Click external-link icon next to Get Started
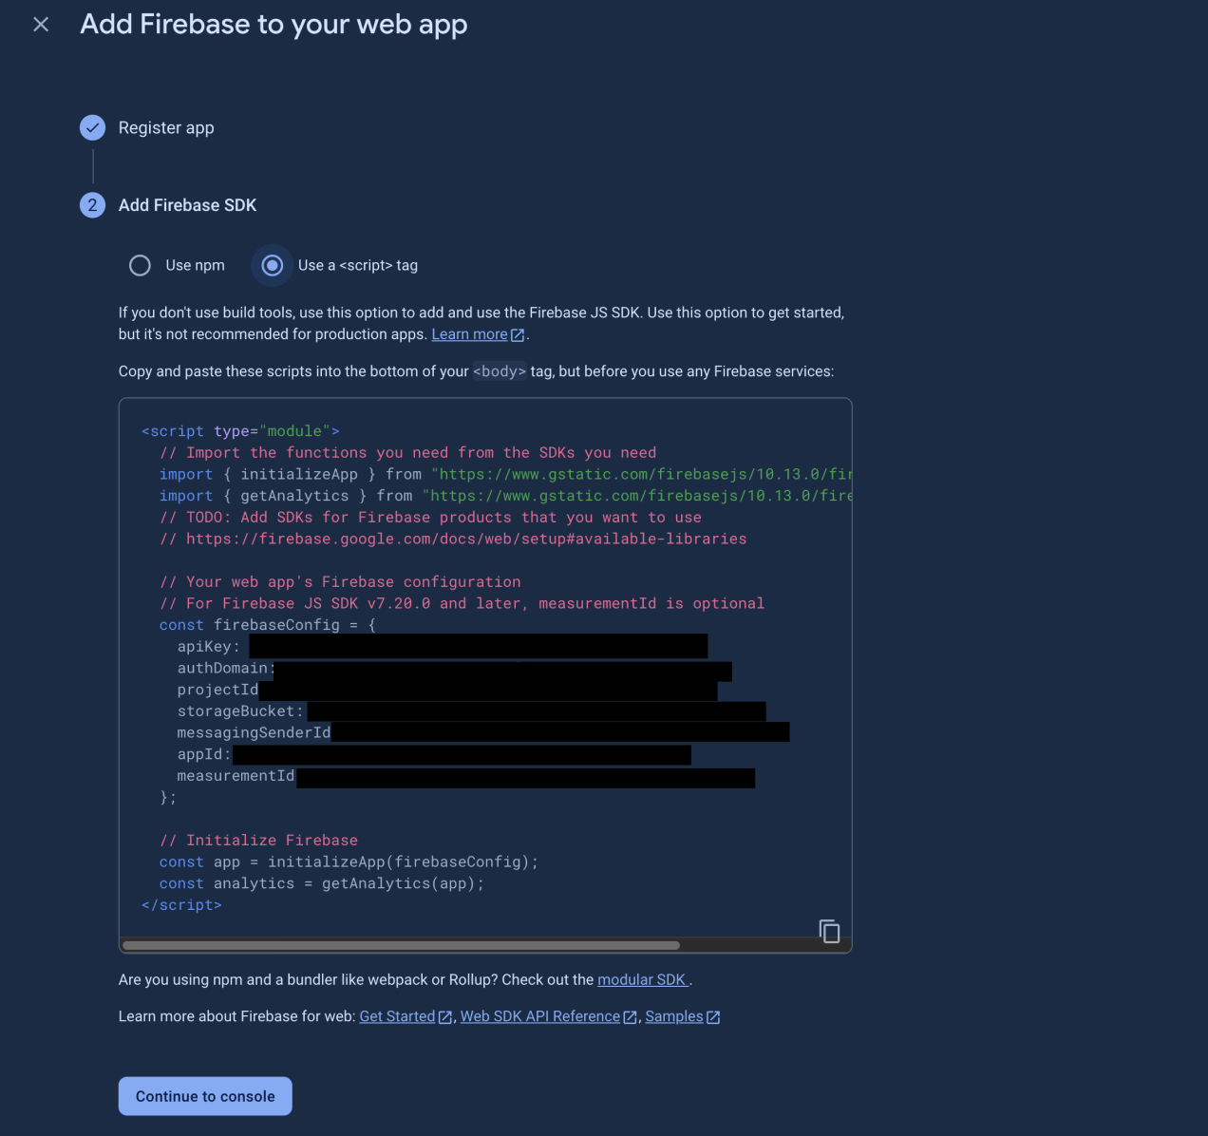The image size is (1208, 1136). (x=444, y=1017)
